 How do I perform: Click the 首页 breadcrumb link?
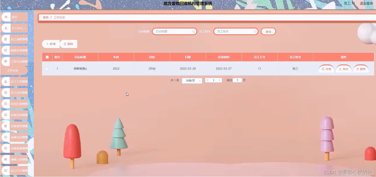46,17
